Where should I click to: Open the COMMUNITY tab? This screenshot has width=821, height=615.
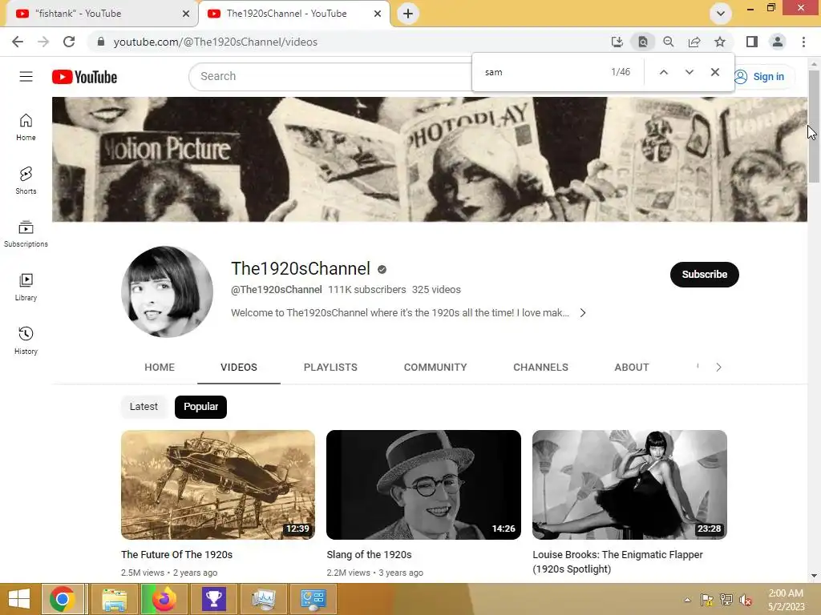coord(435,367)
